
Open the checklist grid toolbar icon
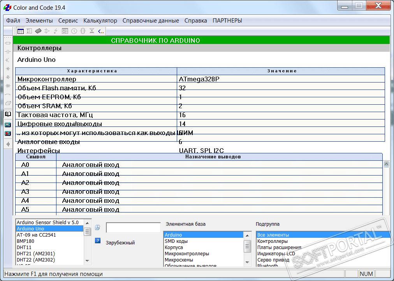pyautogui.click(x=65, y=31)
